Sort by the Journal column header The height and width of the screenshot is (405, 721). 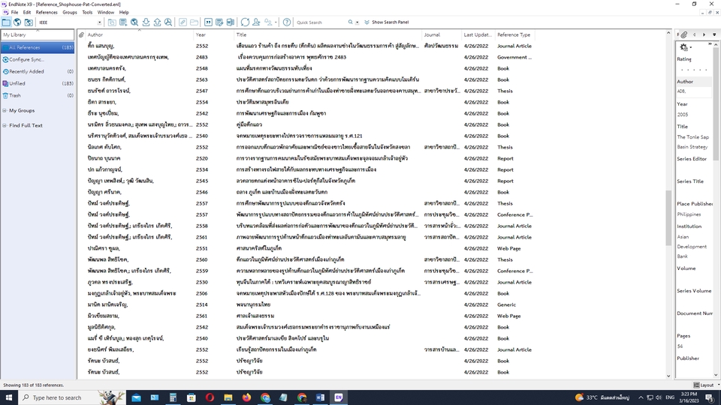coord(442,34)
